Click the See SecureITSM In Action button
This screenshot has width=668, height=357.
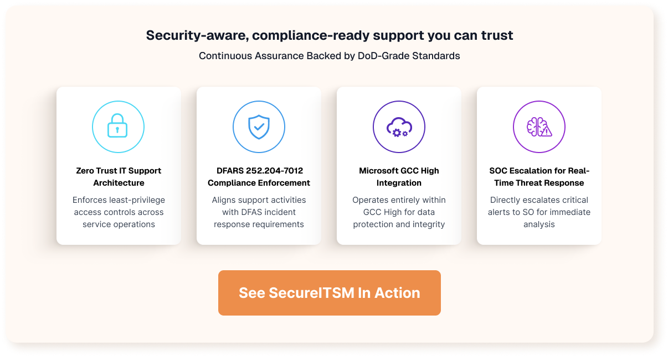point(329,293)
